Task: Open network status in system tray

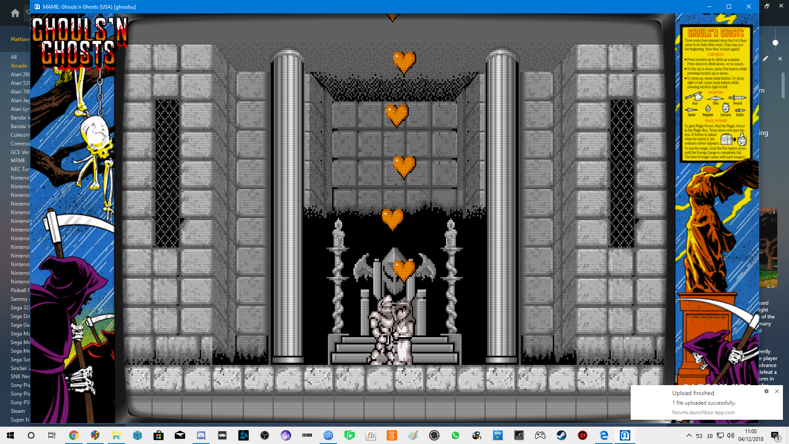Action: coord(720,435)
